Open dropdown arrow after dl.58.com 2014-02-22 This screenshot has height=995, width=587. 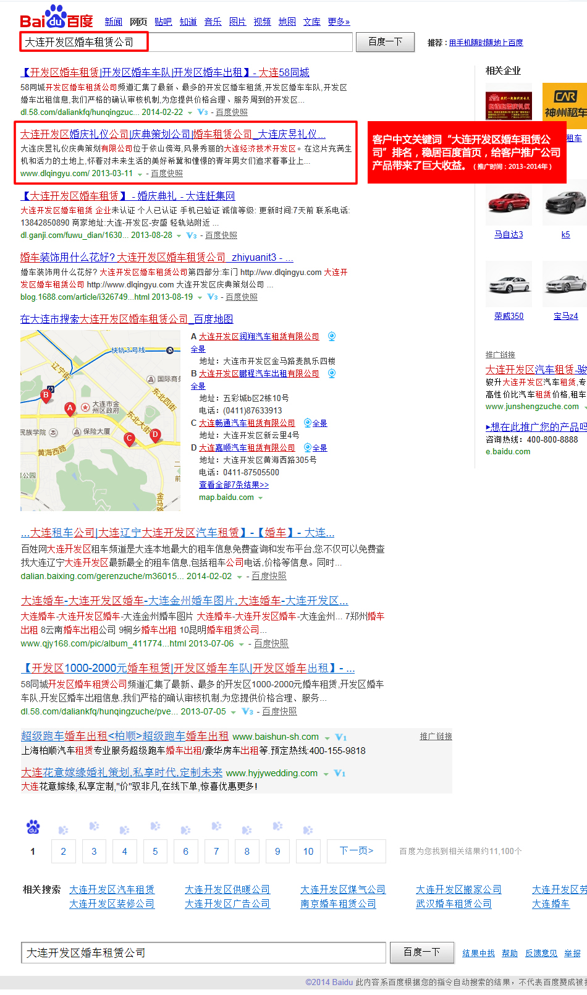pyautogui.click(x=190, y=112)
